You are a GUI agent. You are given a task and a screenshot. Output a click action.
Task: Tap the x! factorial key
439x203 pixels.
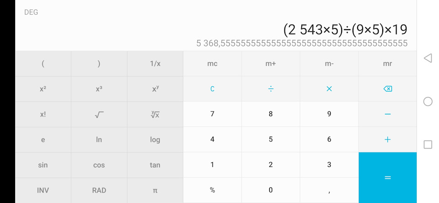click(x=43, y=114)
